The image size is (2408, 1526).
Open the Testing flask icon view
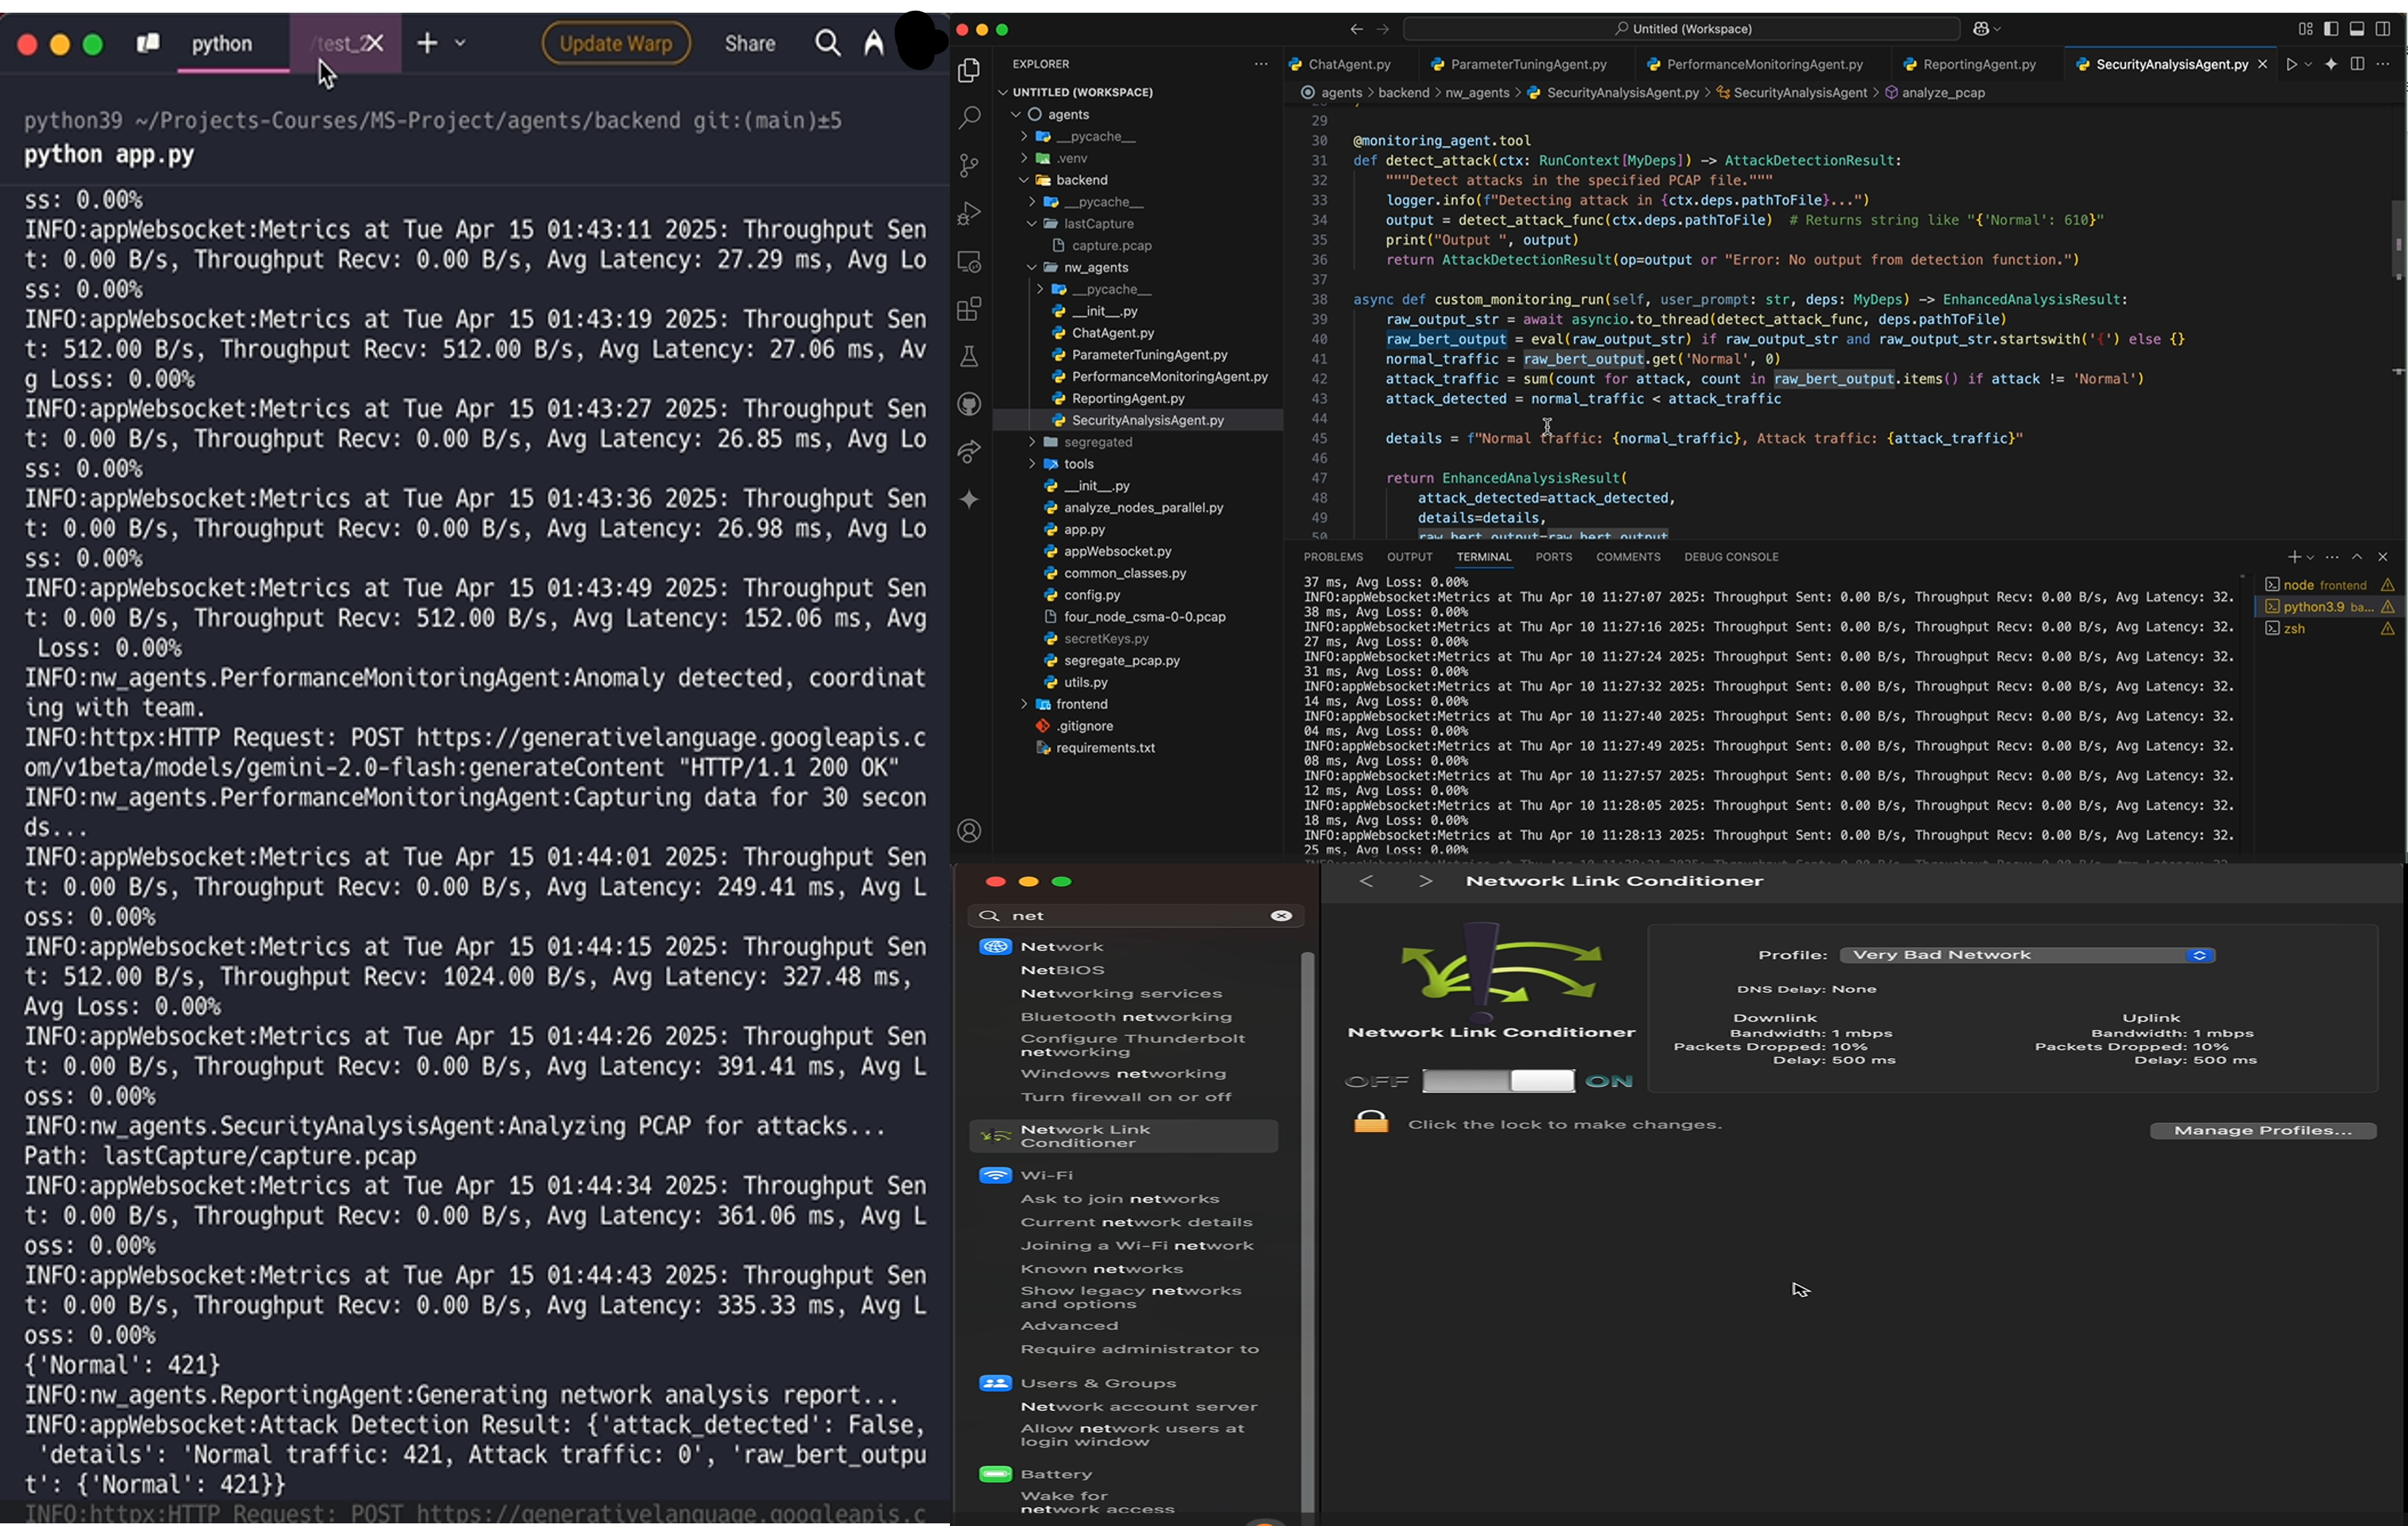(968, 357)
